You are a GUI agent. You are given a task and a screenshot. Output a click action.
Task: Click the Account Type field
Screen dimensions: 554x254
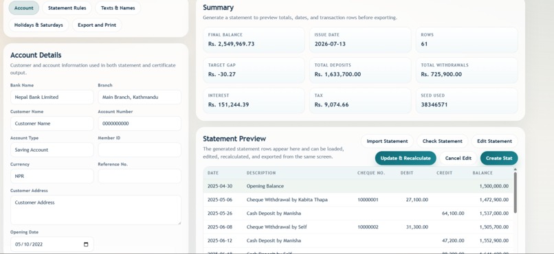(x=52, y=150)
